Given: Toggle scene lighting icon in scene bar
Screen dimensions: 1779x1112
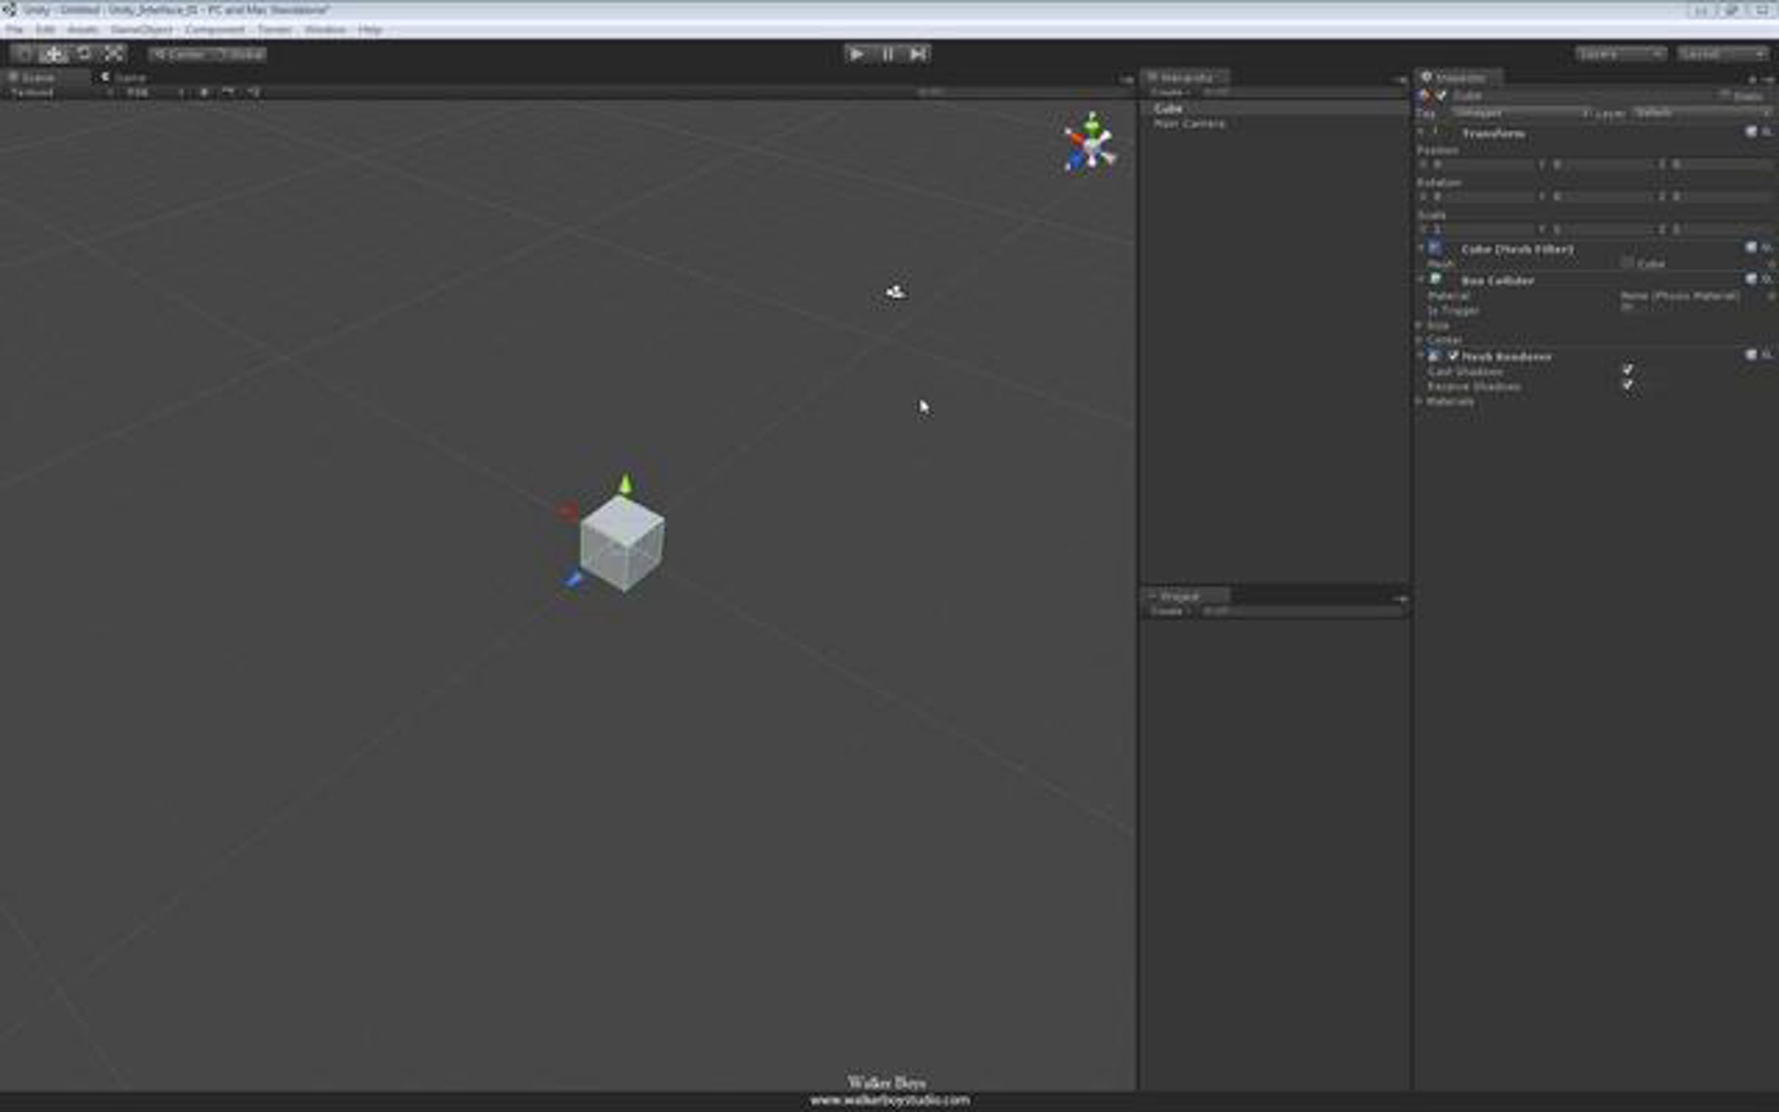Looking at the screenshot, I should click(204, 93).
